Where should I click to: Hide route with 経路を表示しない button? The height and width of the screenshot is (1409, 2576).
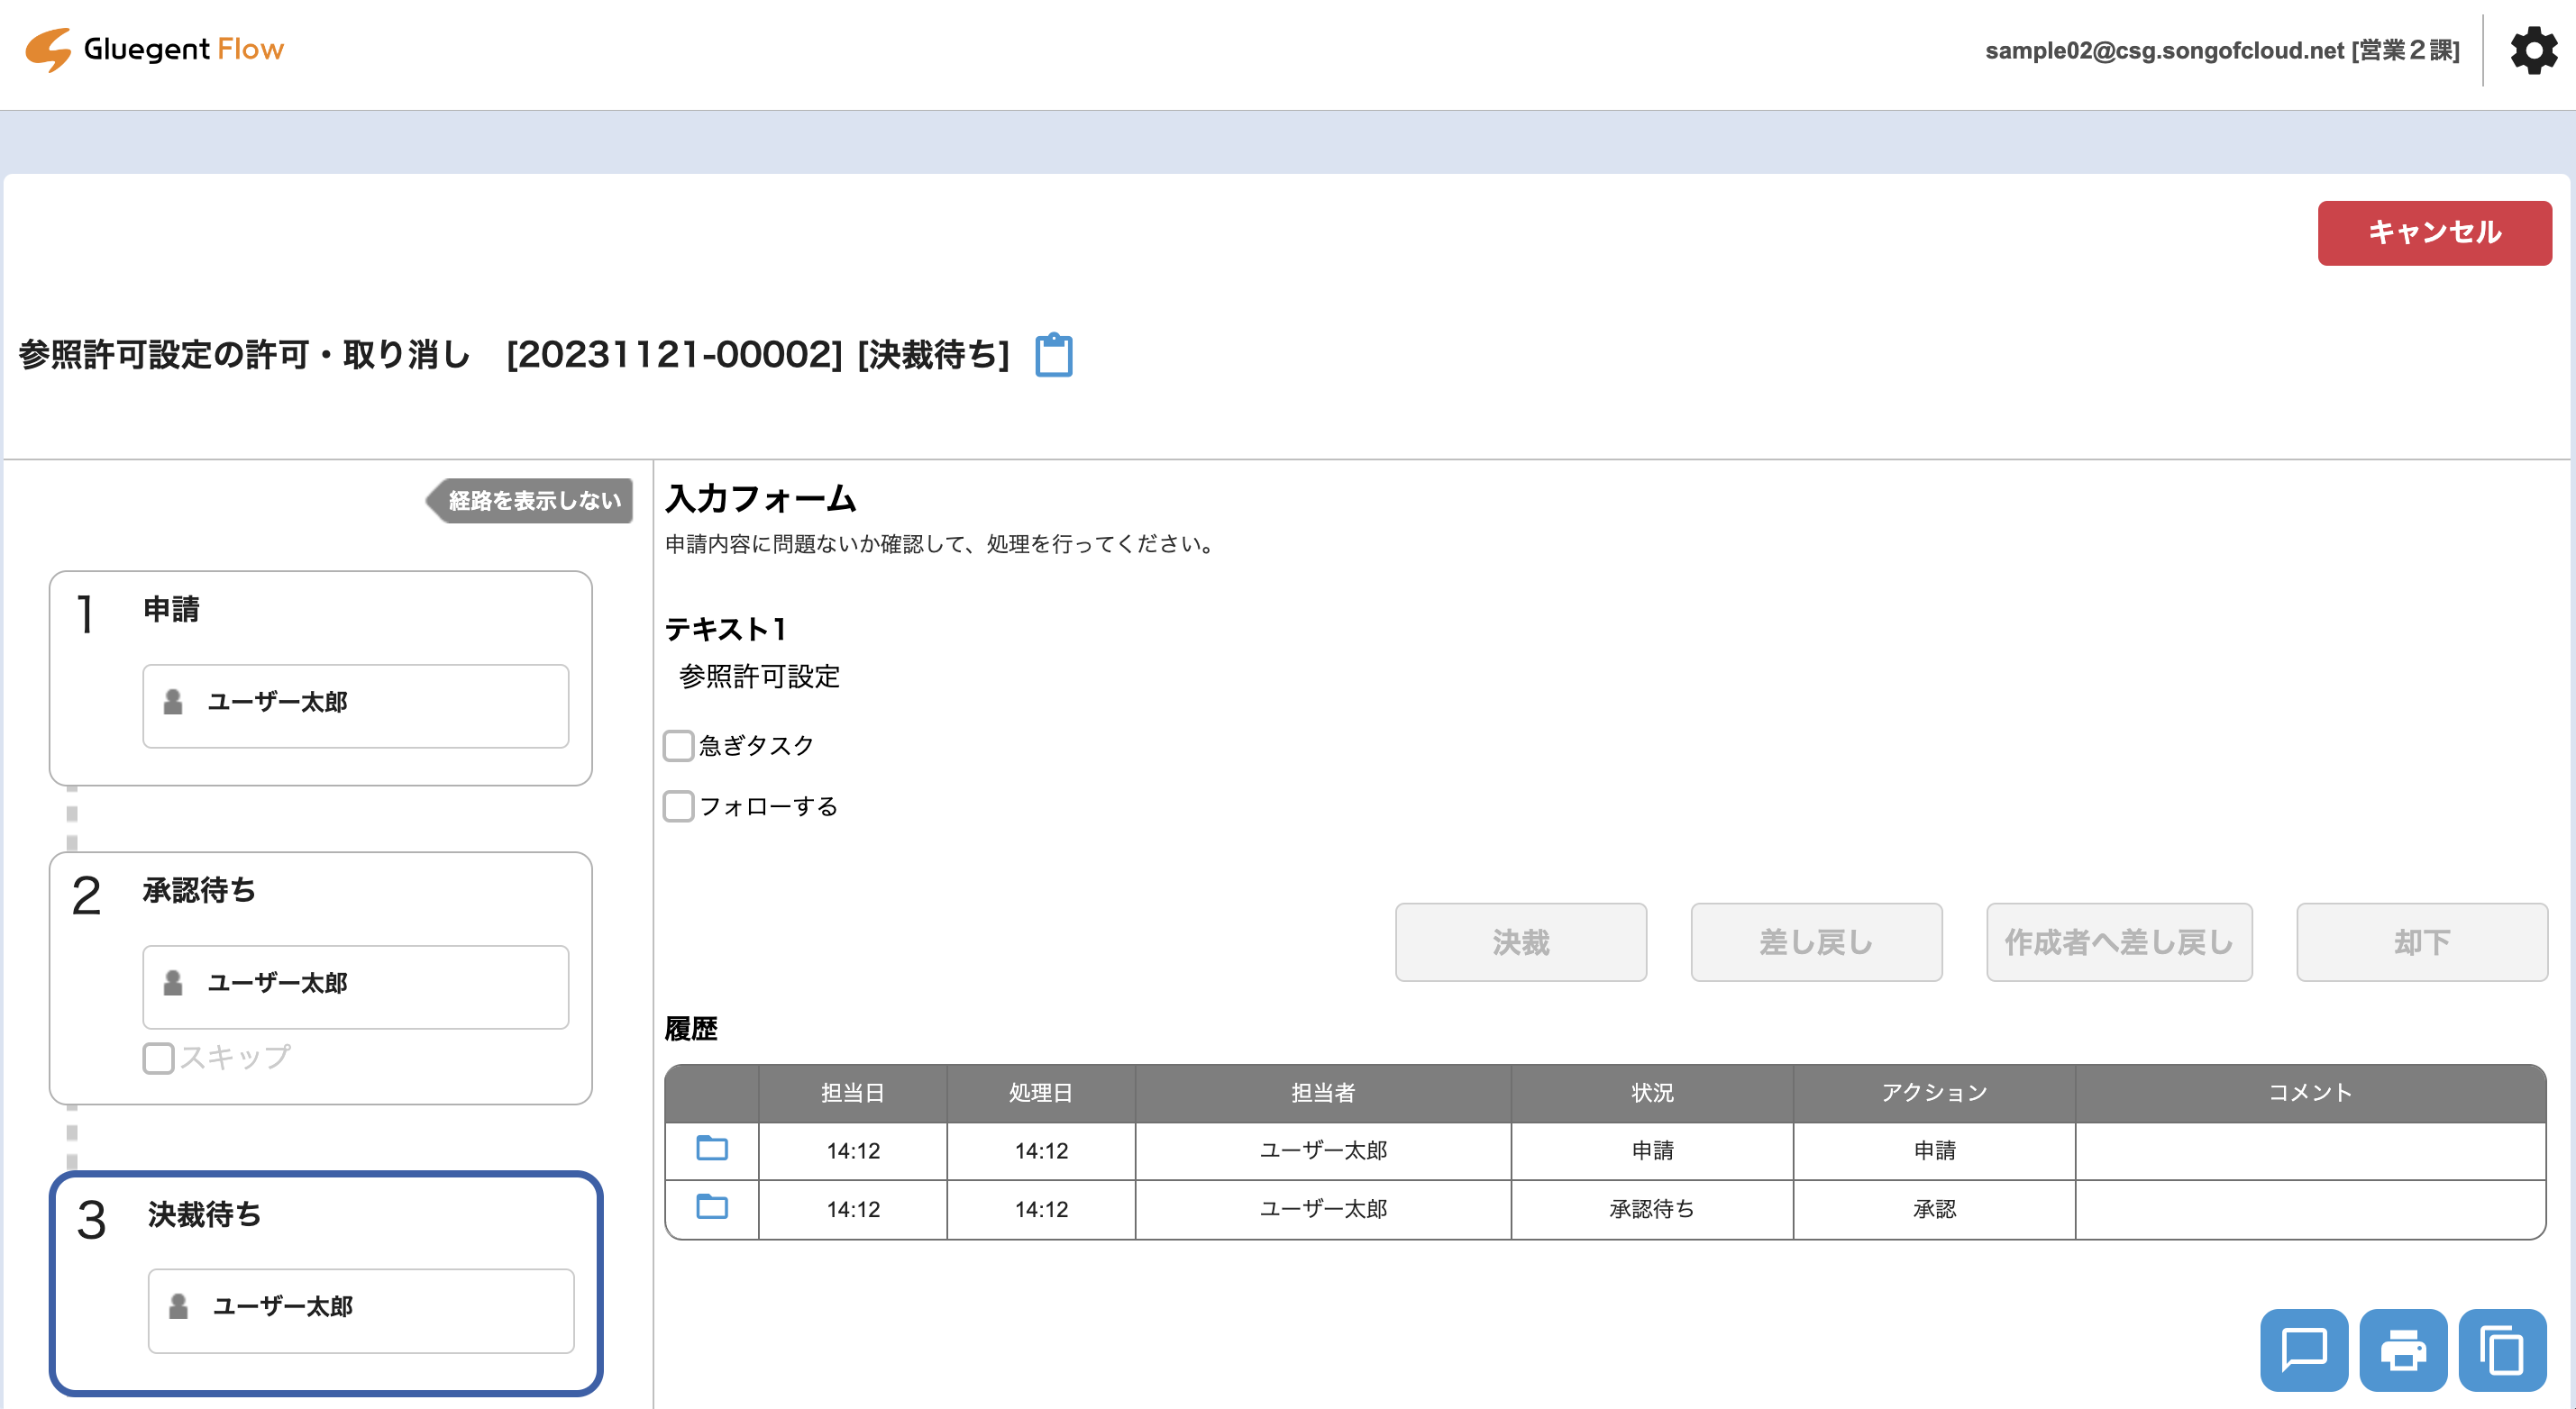pos(530,501)
